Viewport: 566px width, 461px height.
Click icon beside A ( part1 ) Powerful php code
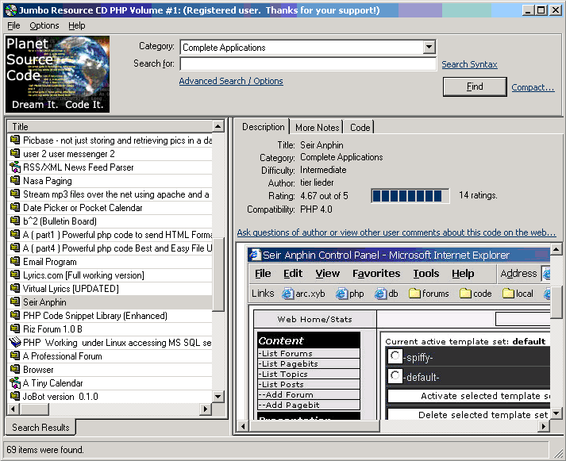[15, 235]
